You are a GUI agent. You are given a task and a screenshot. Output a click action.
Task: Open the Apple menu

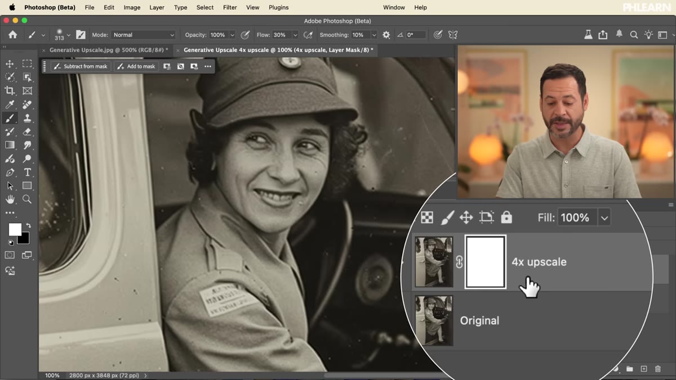pos(12,7)
